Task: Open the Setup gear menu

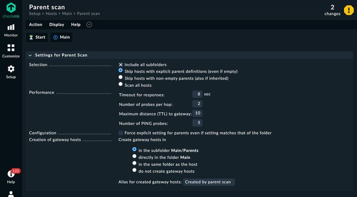Action: [x=11, y=71]
